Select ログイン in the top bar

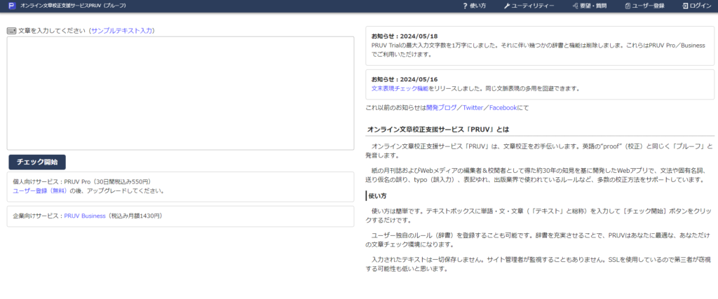tap(697, 6)
